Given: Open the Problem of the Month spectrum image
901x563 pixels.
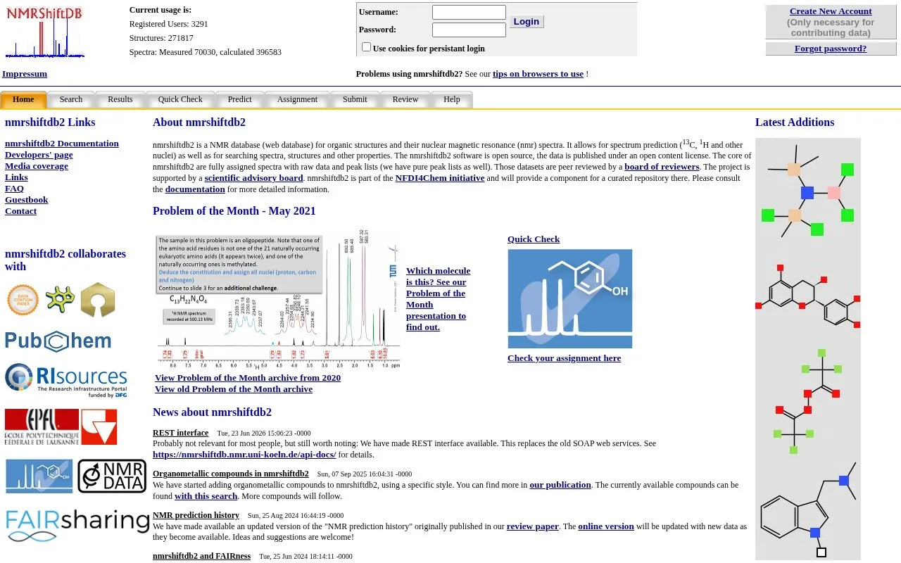Looking at the screenshot, I should tap(279, 300).
